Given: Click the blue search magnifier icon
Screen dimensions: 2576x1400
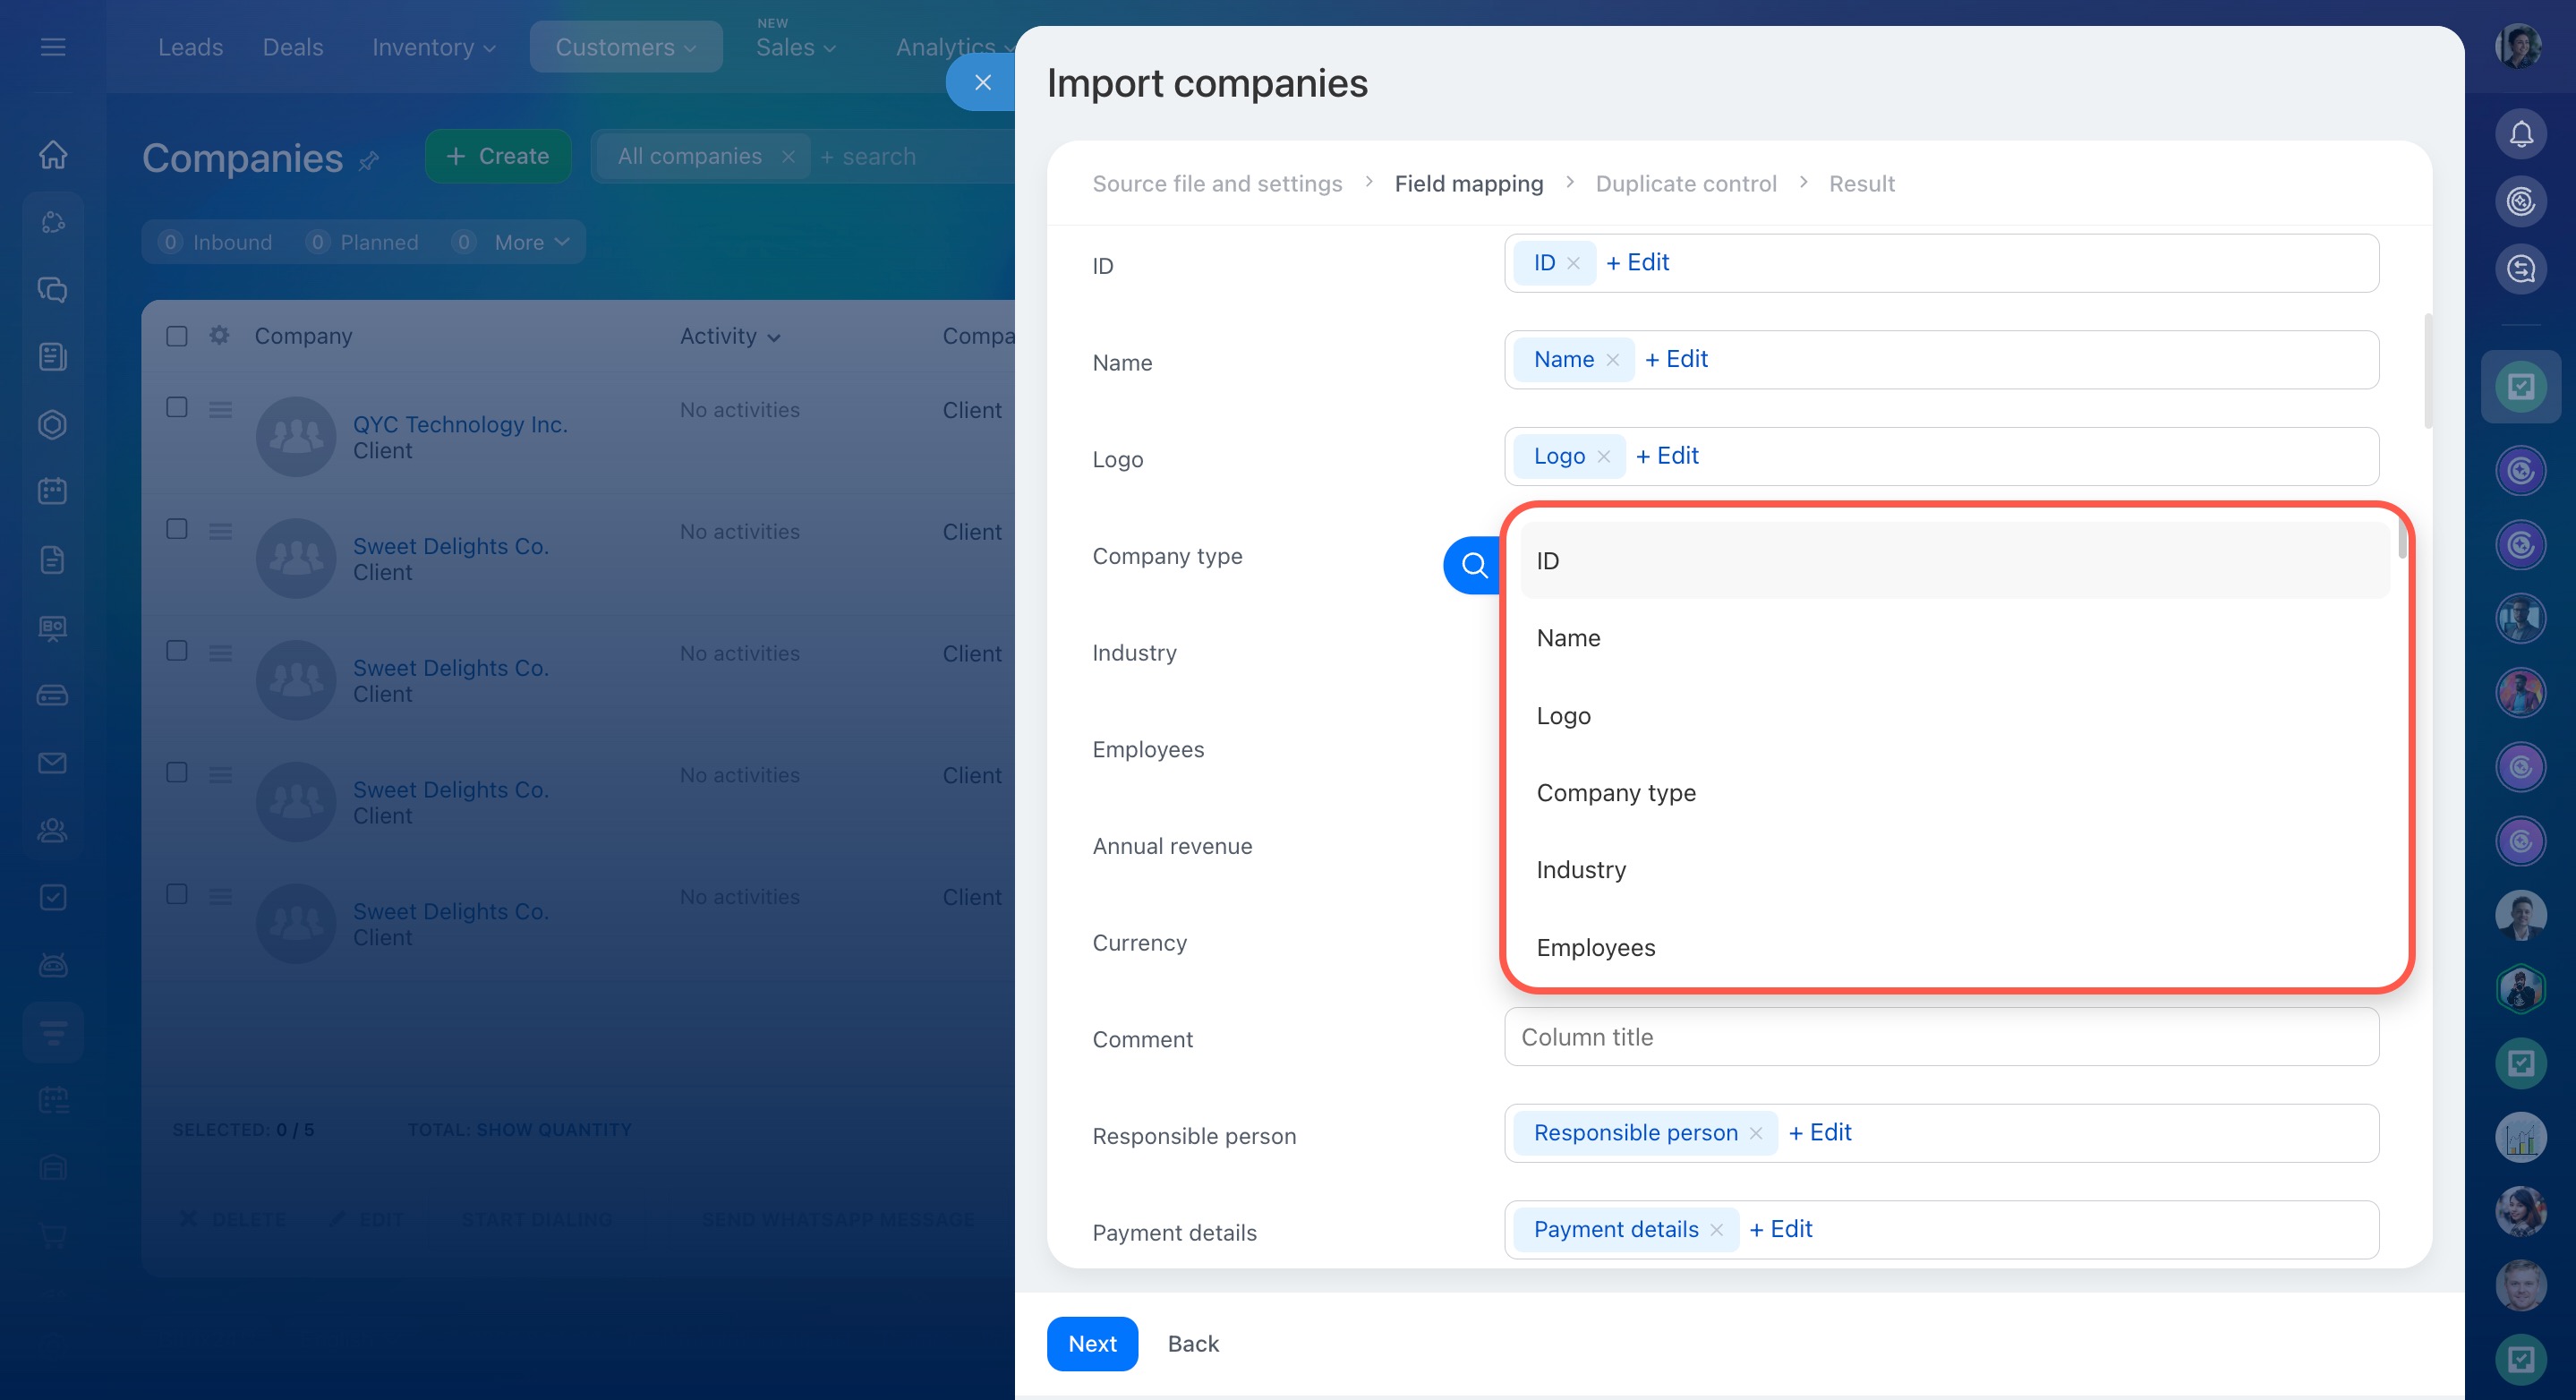Looking at the screenshot, I should pos(1473,565).
